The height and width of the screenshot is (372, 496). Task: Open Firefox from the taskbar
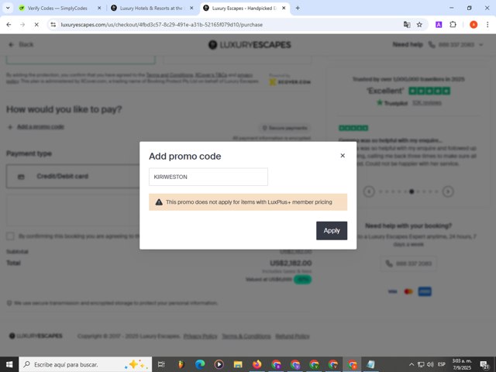pos(257,364)
